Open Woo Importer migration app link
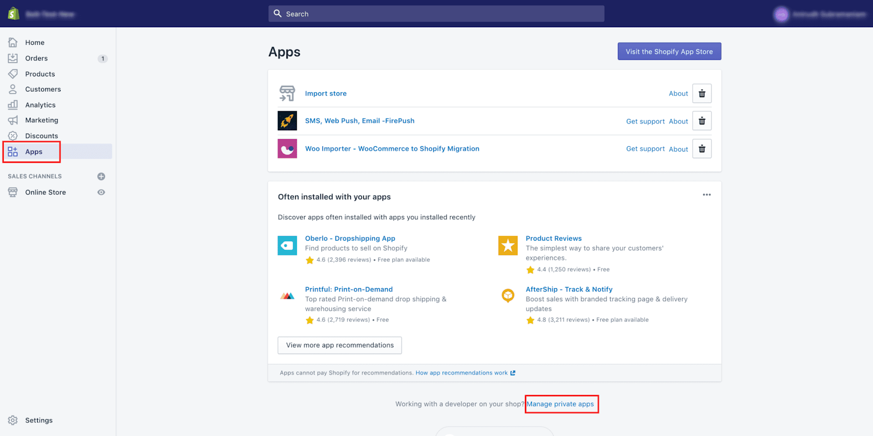Image resolution: width=873 pixels, height=436 pixels. pyautogui.click(x=392, y=148)
